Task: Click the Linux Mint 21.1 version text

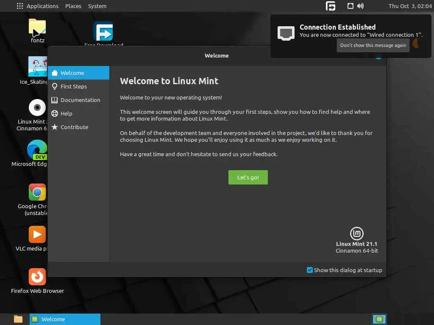Action: pos(356,244)
